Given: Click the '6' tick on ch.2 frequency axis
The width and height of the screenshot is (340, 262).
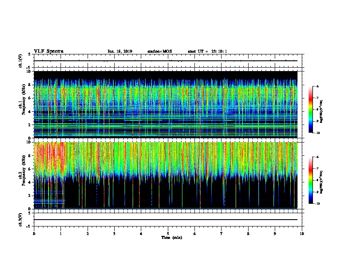Looking at the screenshot, I should pyautogui.click(x=30, y=169).
